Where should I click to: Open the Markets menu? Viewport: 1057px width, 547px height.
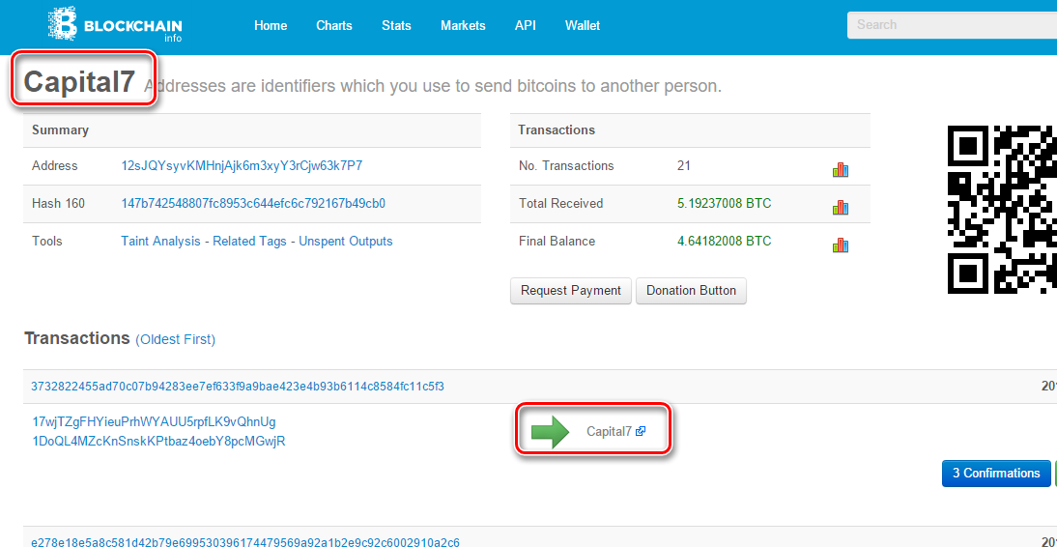(463, 26)
